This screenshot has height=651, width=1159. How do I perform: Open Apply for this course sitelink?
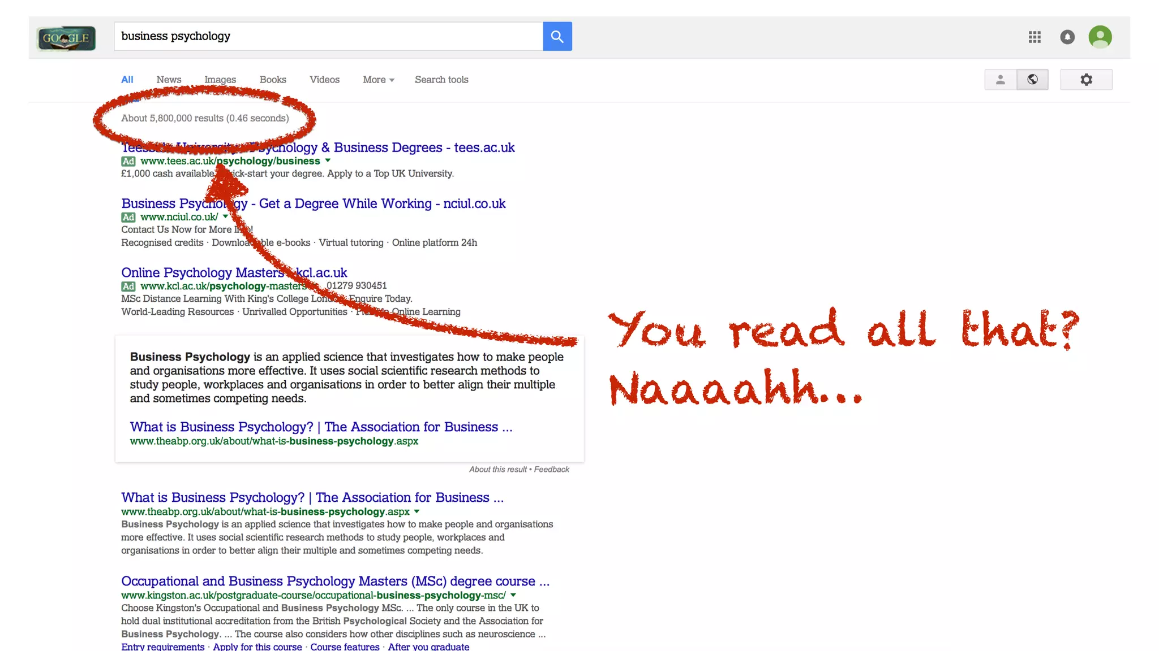coord(257,646)
